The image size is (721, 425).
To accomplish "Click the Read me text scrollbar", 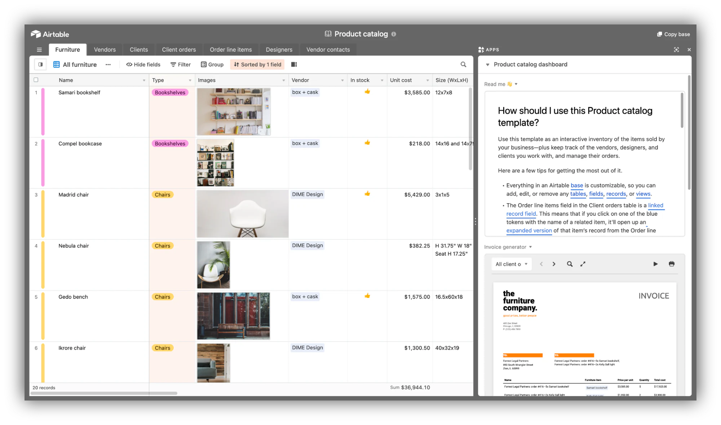I will coord(682,110).
